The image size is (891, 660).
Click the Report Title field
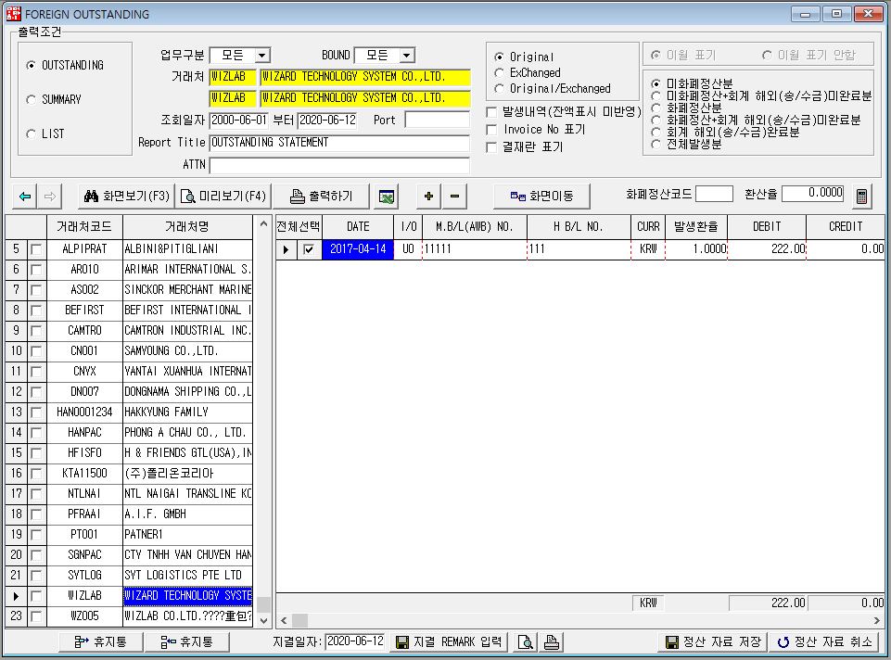click(339, 143)
